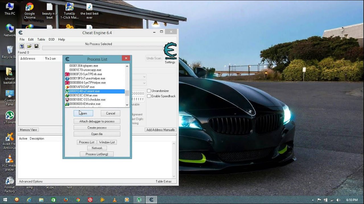Viewport: 364px width, 204px height.
Task: Select 00001E8C-IDMan.exe process
Action: point(95,95)
